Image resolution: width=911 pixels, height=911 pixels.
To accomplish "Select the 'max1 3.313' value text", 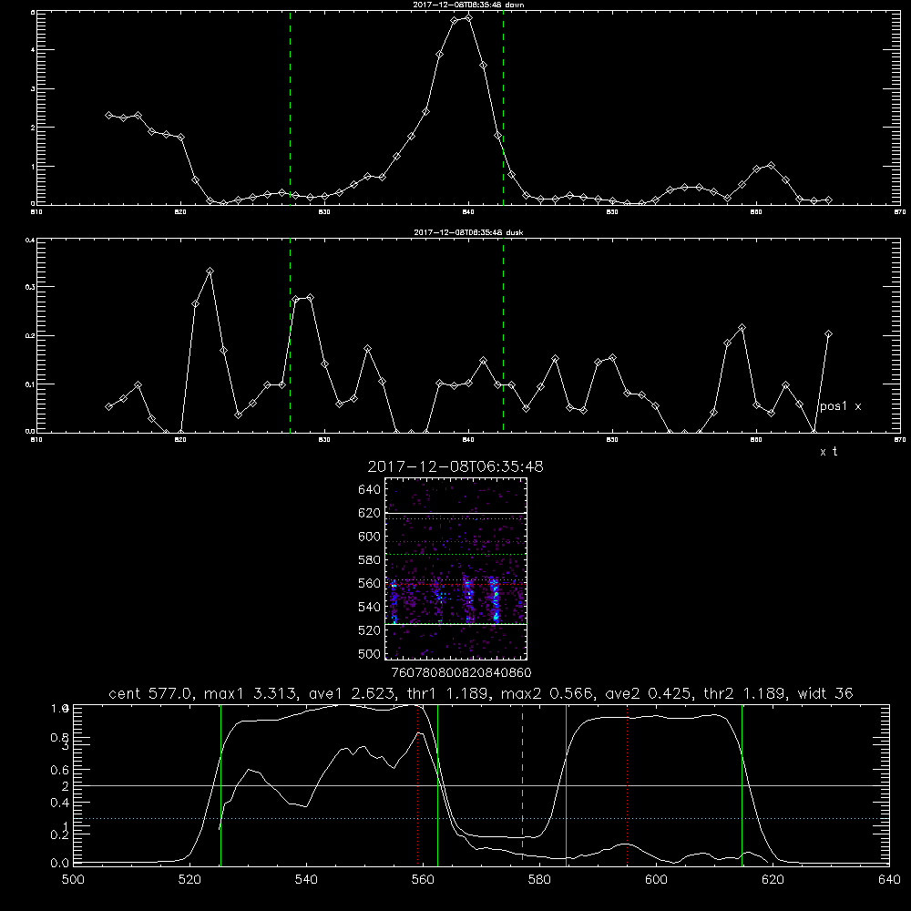I will pyautogui.click(x=251, y=693).
